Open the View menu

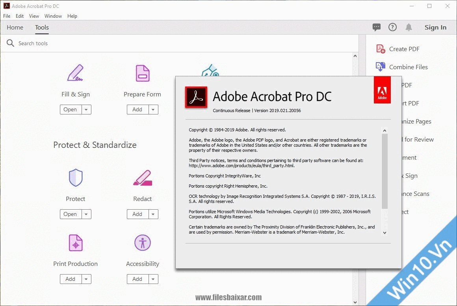click(x=34, y=16)
